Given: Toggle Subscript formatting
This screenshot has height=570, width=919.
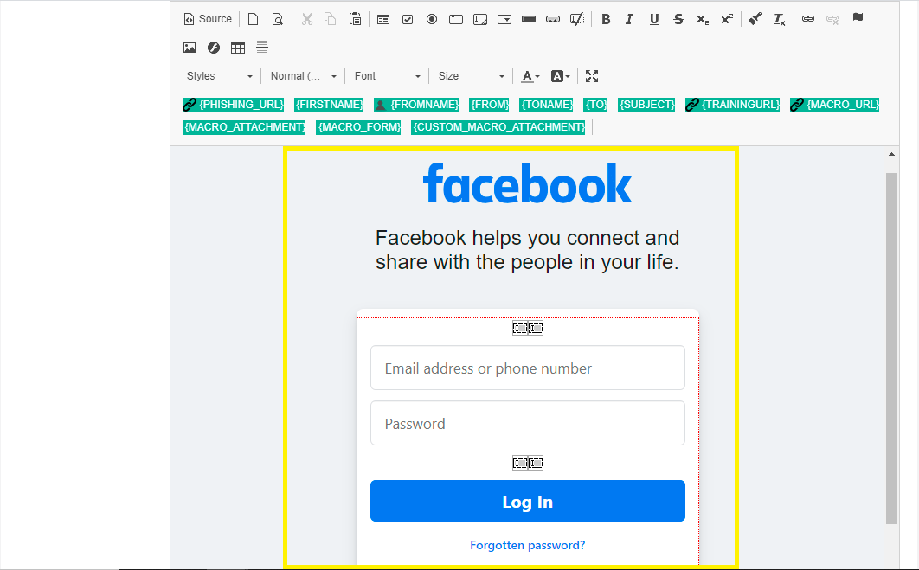Looking at the screenshot, I should (x=703, y=19).
